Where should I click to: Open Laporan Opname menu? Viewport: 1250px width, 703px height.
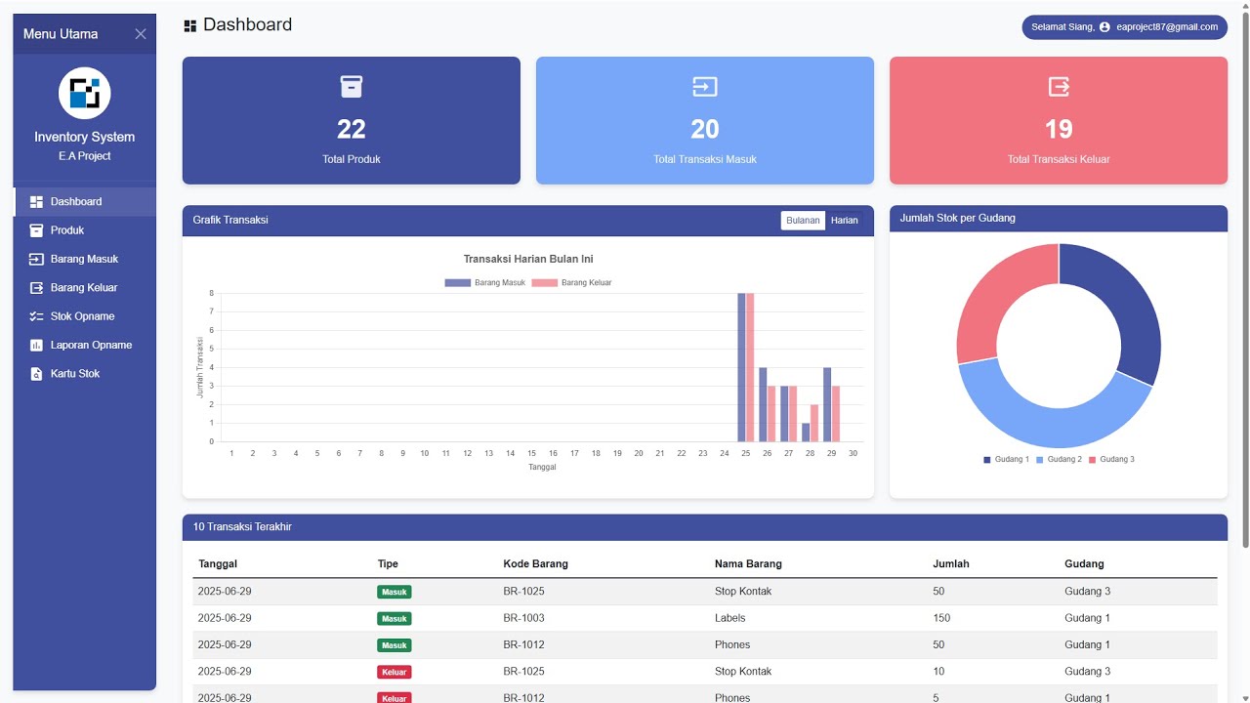coord(85,345)
